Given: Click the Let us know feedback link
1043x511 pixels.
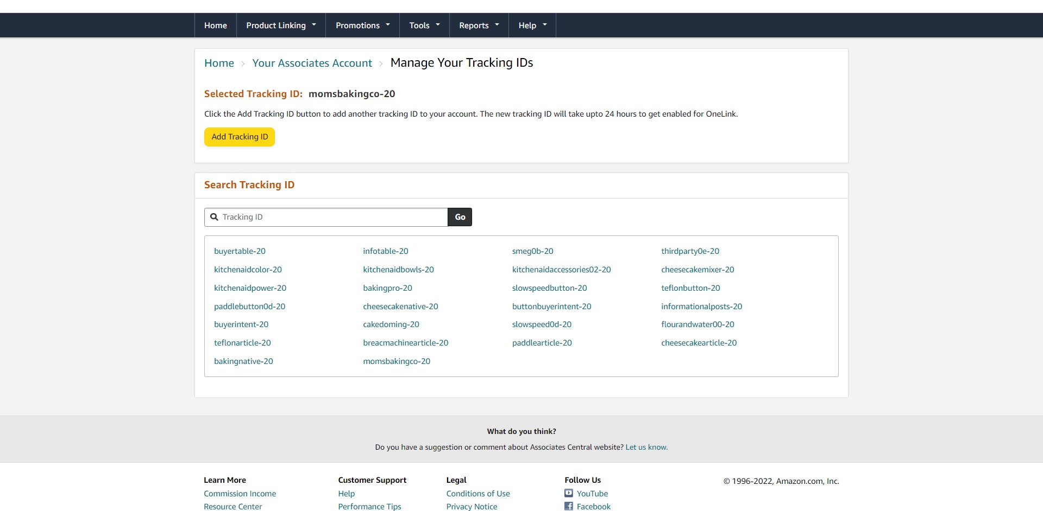Looking at the screenshot, I should (x=646, y=447).
